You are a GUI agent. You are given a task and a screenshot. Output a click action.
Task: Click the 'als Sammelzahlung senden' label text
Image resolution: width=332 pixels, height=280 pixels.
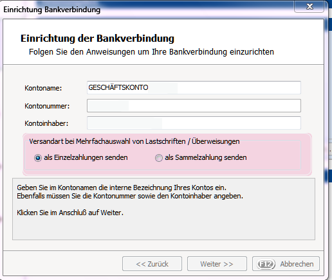pyautogui.click(x=206, y=157)
